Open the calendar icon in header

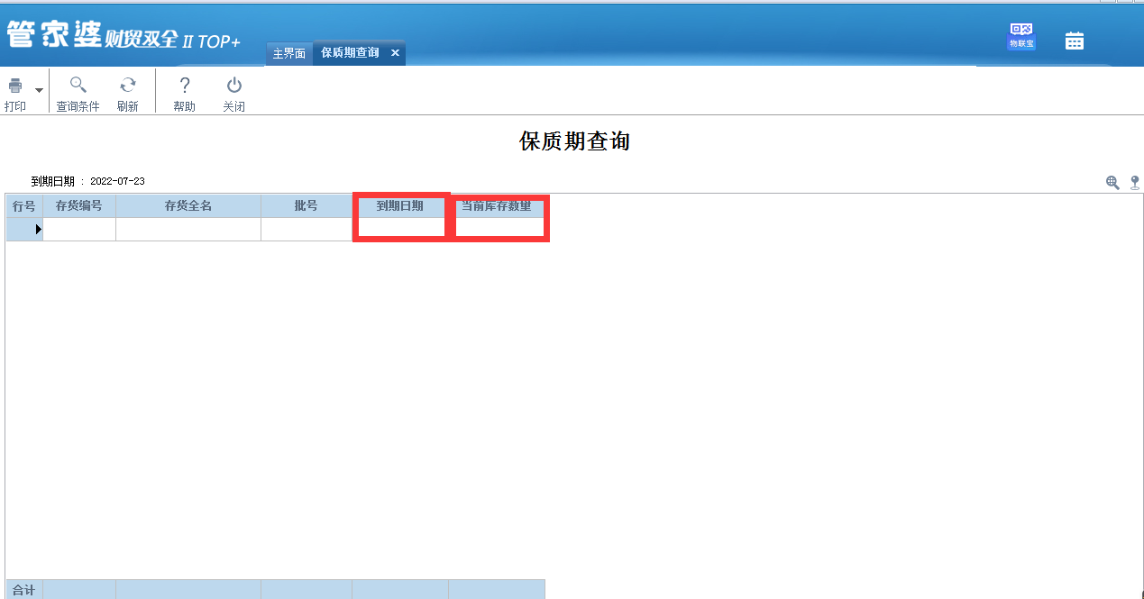point(1075,41)
